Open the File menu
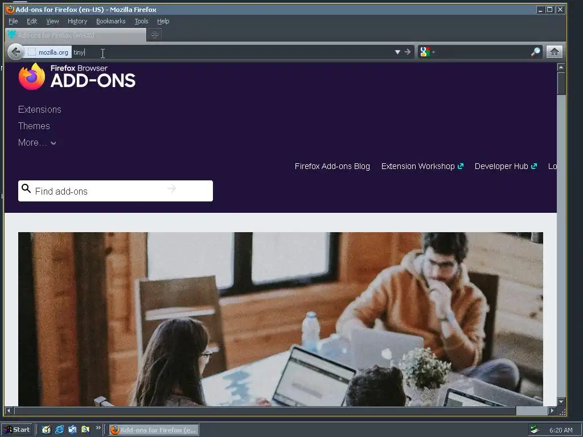This screenshot has height=437, width=583. 13,21
